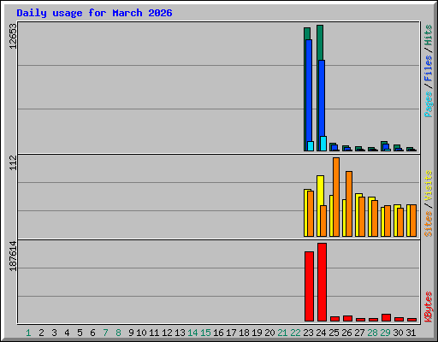
Task: Click the day 15 label on the axis
Action: (205, 333)
